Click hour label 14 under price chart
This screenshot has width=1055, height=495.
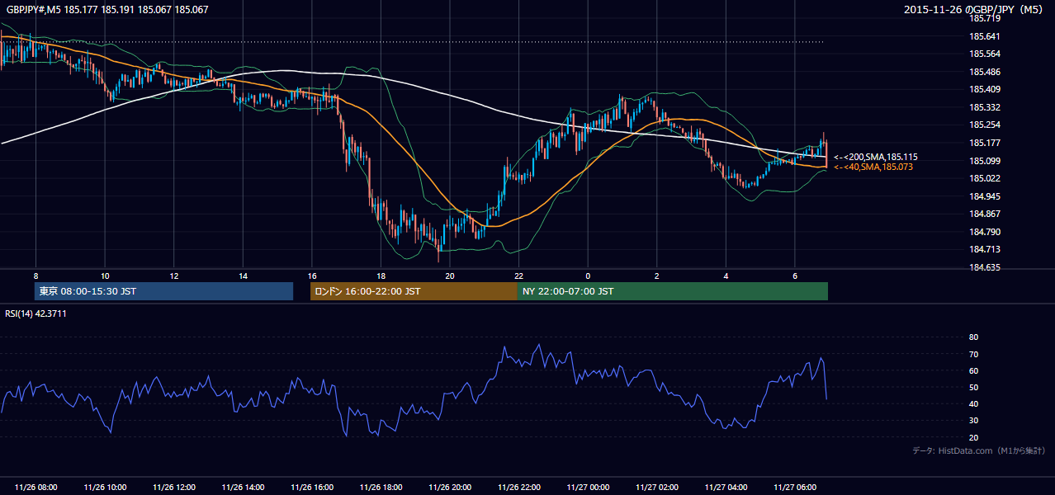[243, 276]
